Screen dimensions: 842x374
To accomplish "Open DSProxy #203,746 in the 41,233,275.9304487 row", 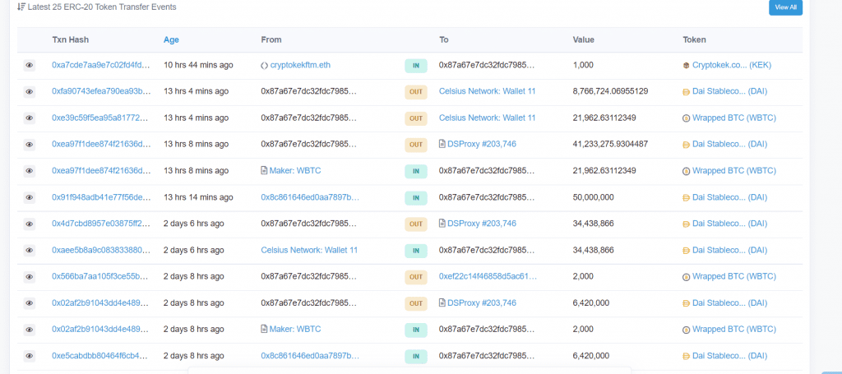I will 482,144.
